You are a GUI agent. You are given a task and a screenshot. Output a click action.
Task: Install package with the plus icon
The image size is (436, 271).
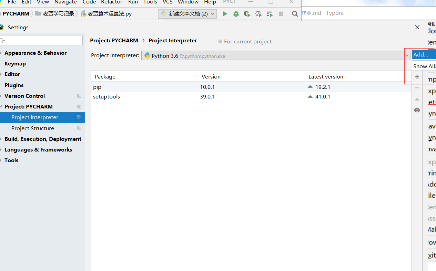(x=417, y=77)
